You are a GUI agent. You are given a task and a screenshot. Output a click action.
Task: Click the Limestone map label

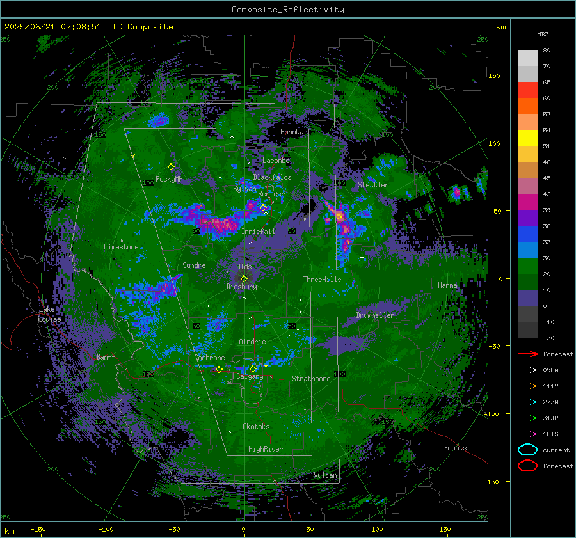coord(121,247)
